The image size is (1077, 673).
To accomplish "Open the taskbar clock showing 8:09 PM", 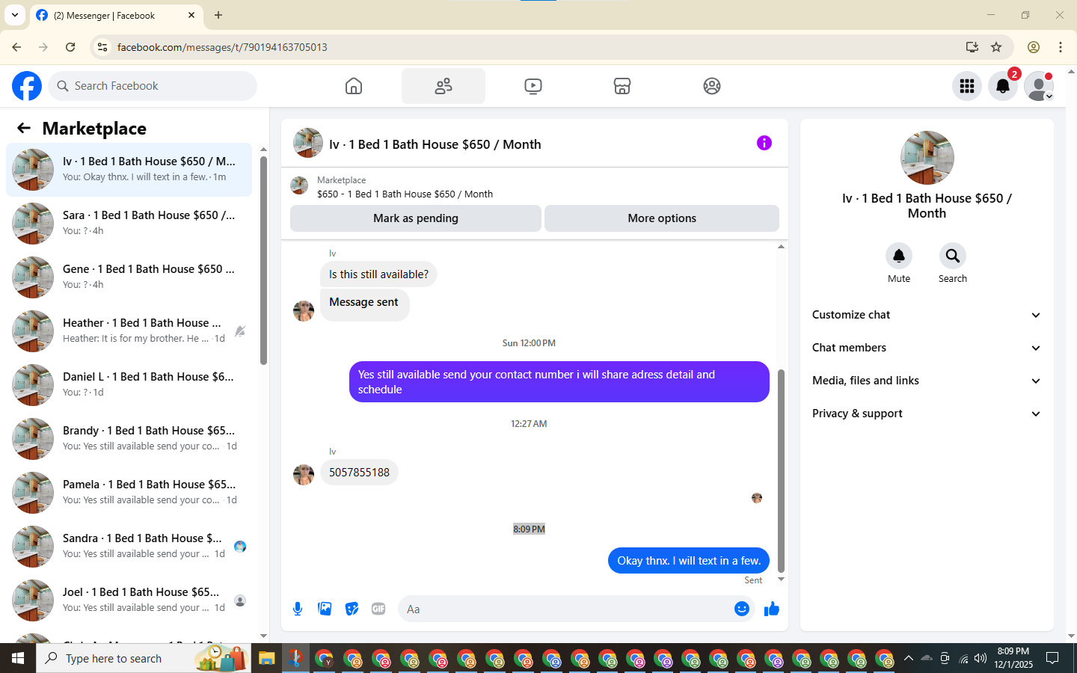I will pos(1013,658).
